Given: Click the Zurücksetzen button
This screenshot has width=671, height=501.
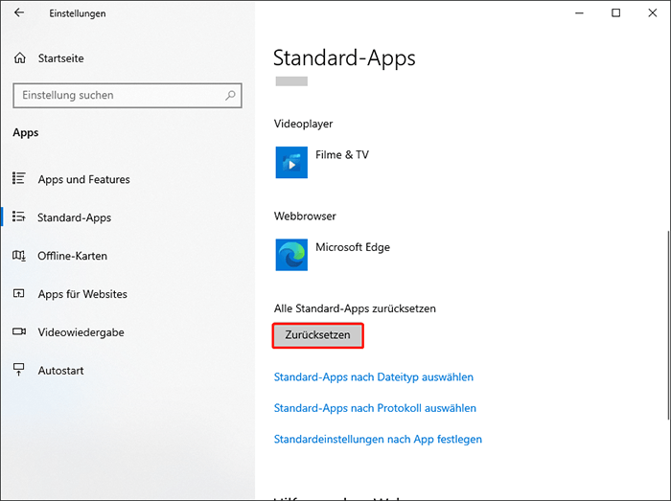Looking at the screenshot, I should tap(318, 335).
